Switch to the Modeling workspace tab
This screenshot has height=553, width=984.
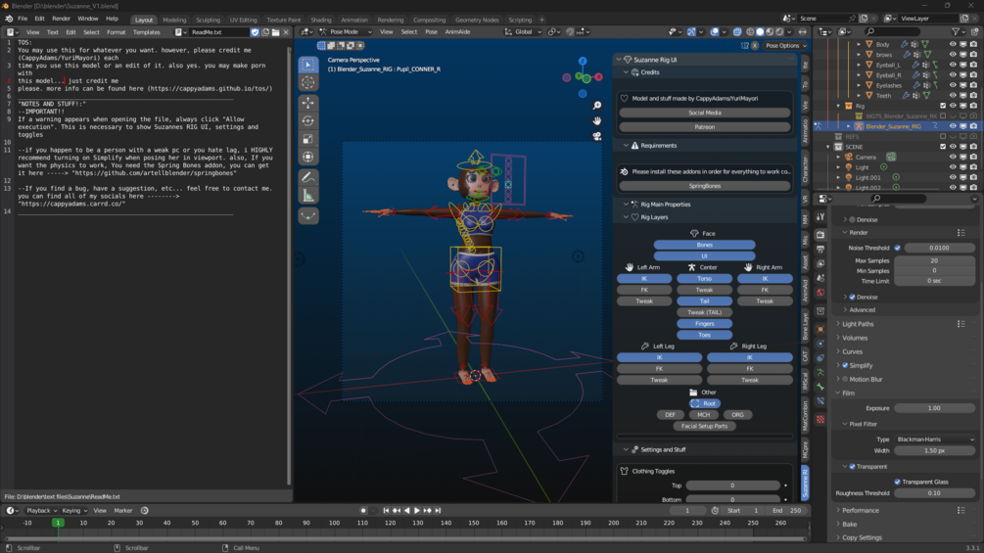tap(174, 20)
